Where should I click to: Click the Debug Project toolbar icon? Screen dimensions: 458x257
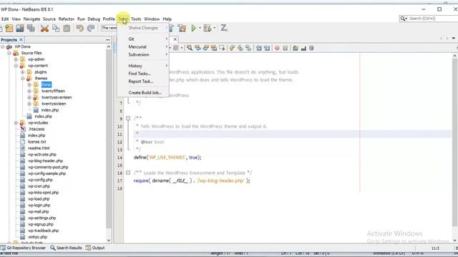[x=207, y=29]
